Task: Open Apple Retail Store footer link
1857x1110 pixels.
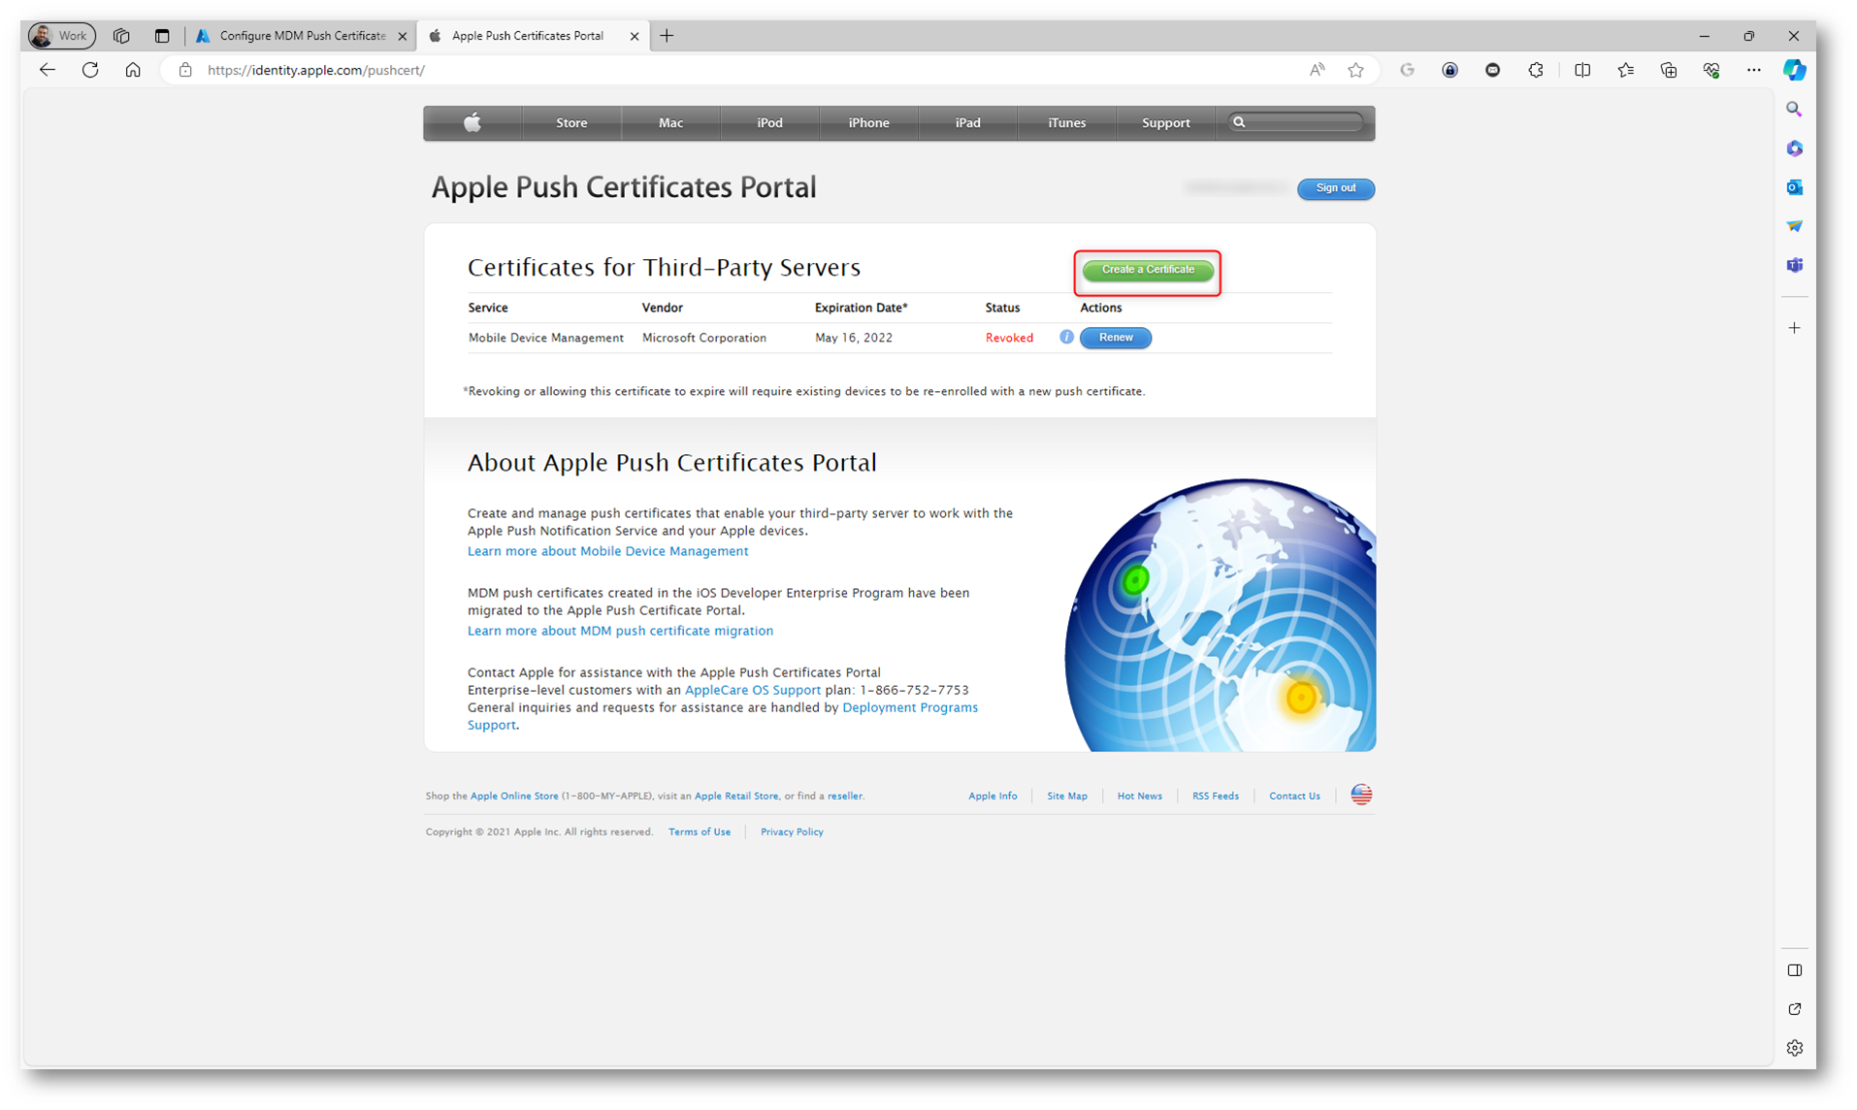Action: point(736,796)
